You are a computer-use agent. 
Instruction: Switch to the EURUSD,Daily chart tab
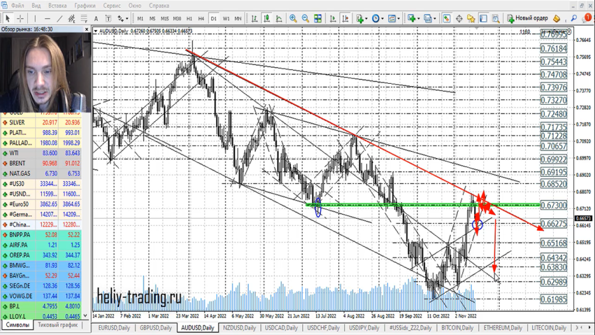click(114, 328)
